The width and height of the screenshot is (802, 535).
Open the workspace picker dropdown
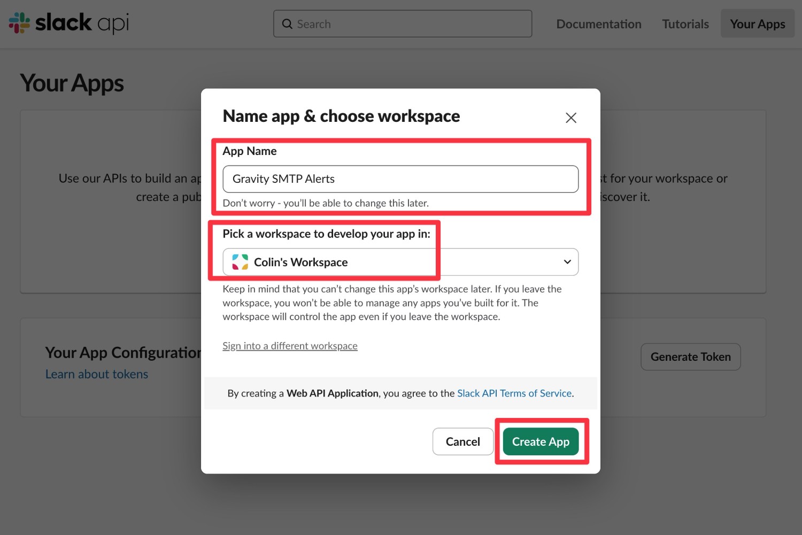pos(400,262)
